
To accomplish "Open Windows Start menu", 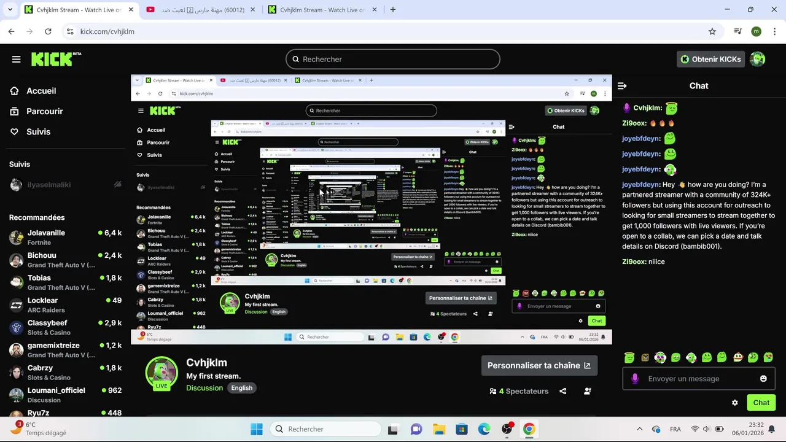I will (257, 429).
